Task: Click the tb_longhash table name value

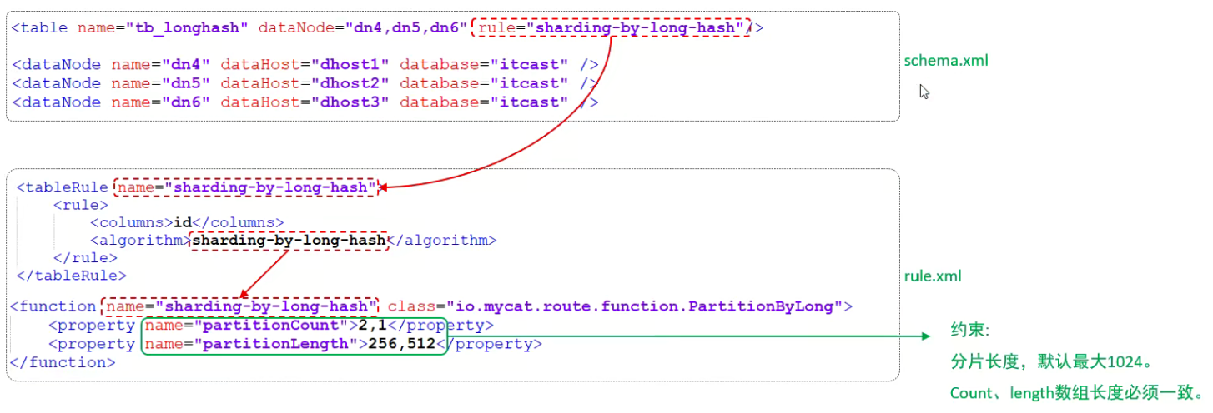Action: pos(187,28)
